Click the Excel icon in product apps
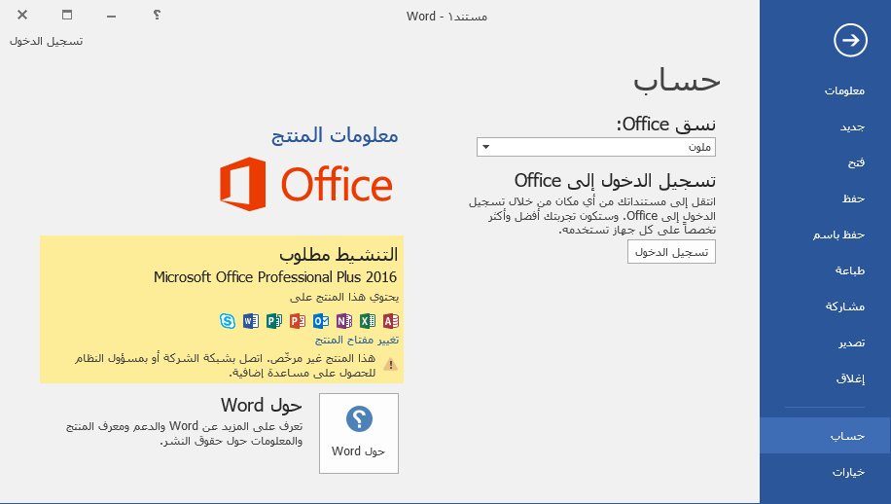891x504 pixels. 368,321
